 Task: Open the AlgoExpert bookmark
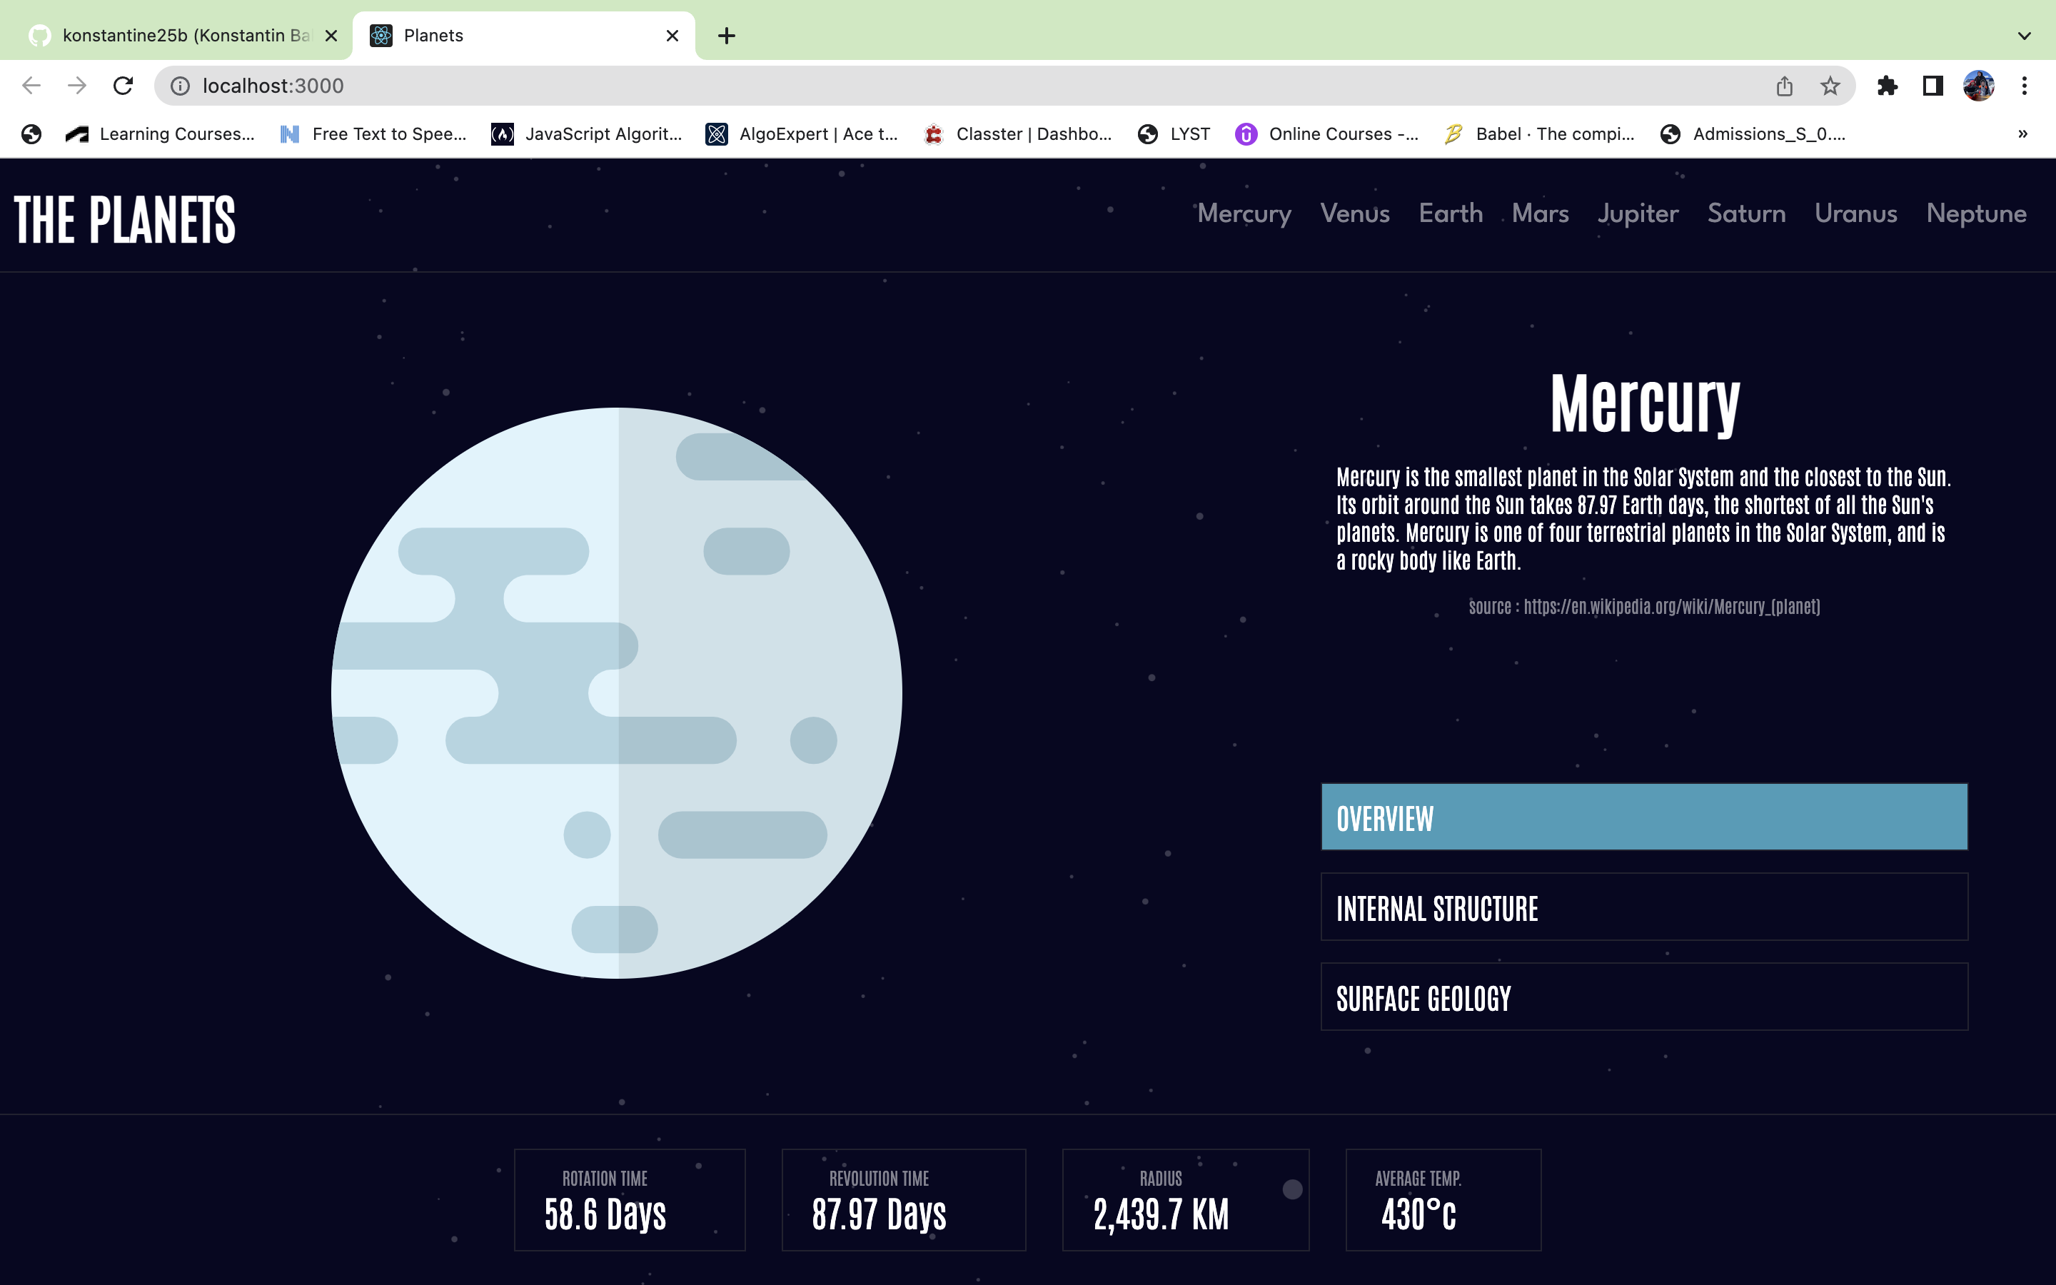[x=801, y=133]
